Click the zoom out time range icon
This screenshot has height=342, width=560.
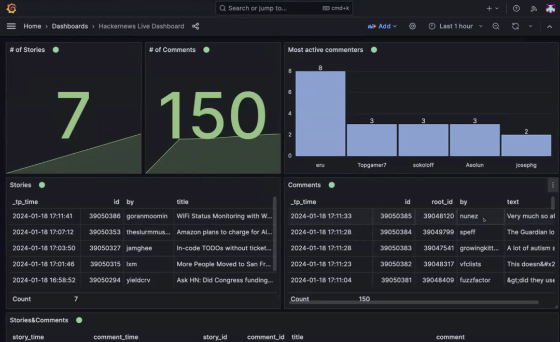tap(496, 26)
